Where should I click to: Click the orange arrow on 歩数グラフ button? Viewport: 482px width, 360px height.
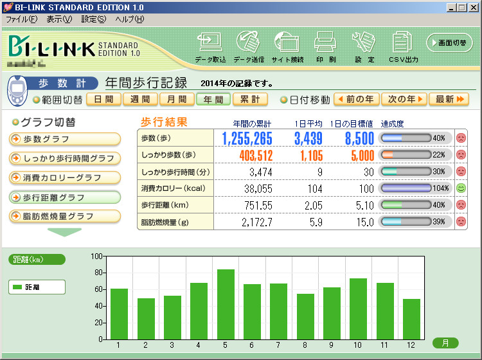15,139
